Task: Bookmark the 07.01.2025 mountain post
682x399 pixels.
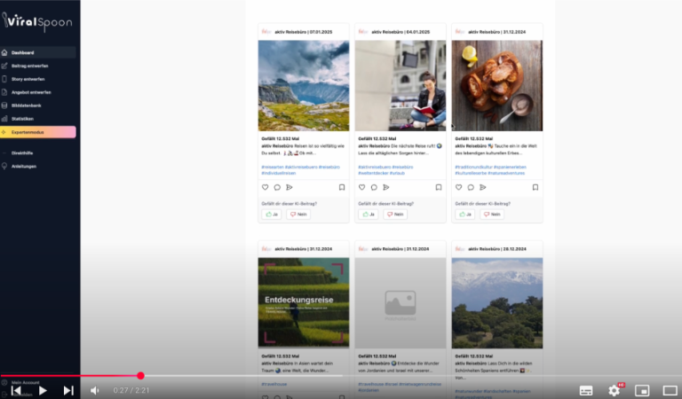Action: tap(341, 187)
